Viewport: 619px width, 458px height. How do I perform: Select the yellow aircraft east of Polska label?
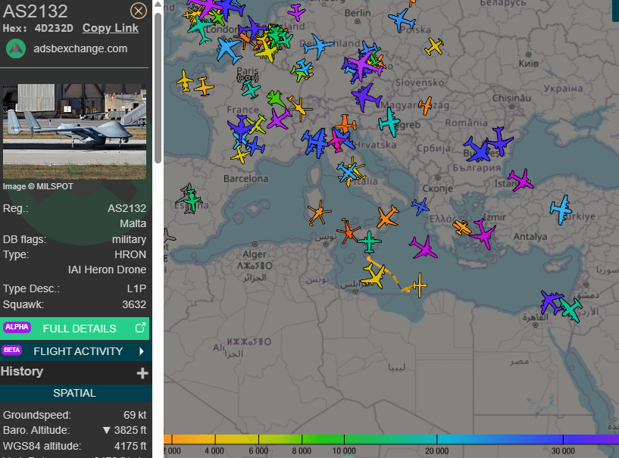click(x=434, y=46)
